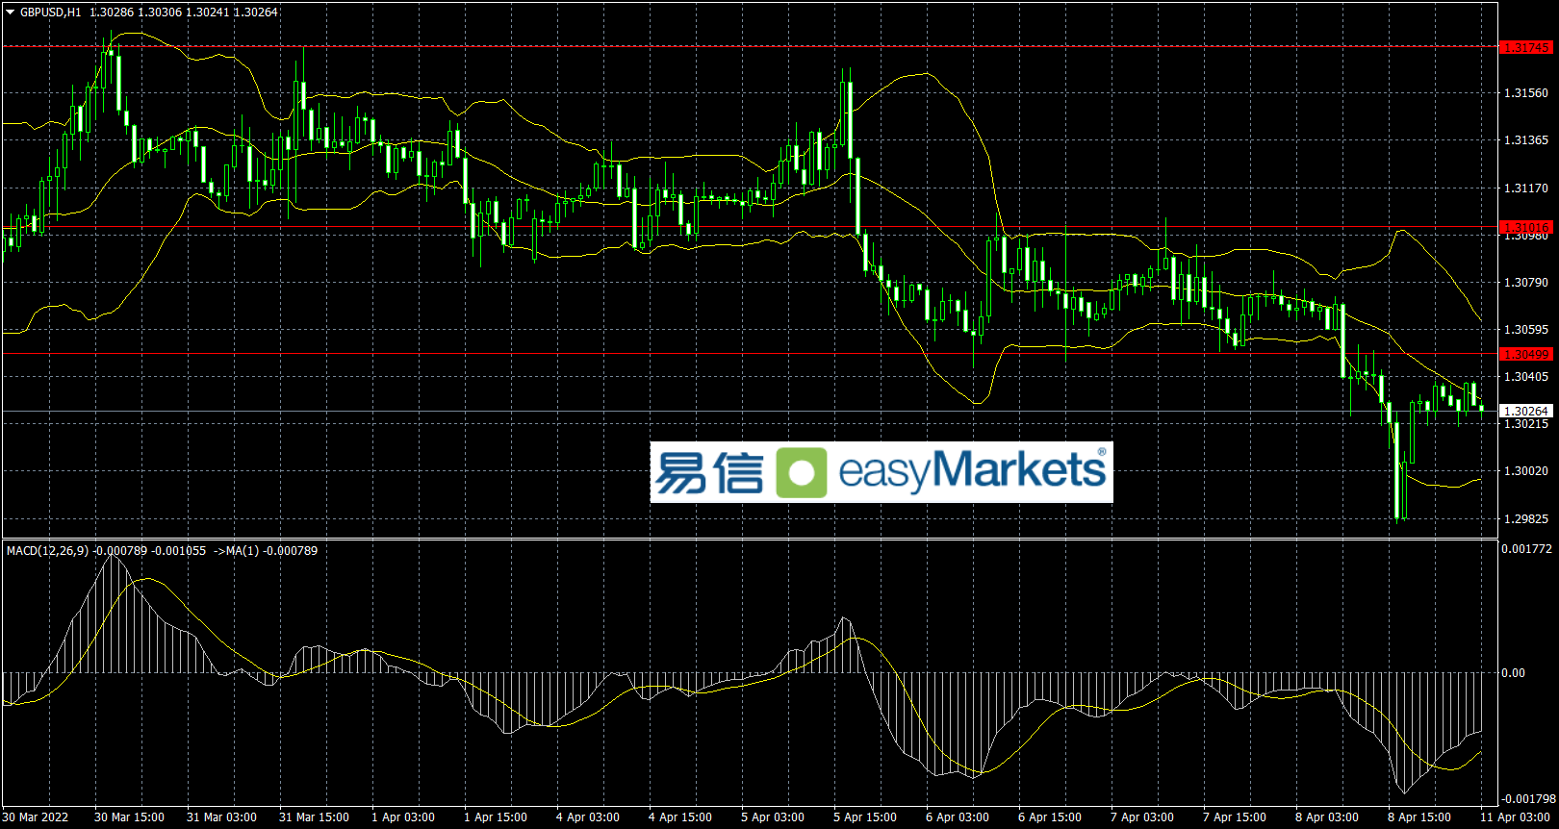Screen dimensions: 1559x829
Task: Click the 1.30405 price axis label
Action: pos(1526,377)
